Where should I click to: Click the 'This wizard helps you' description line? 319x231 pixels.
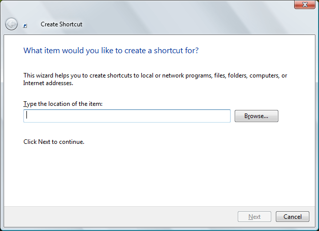tap(155, 75)
